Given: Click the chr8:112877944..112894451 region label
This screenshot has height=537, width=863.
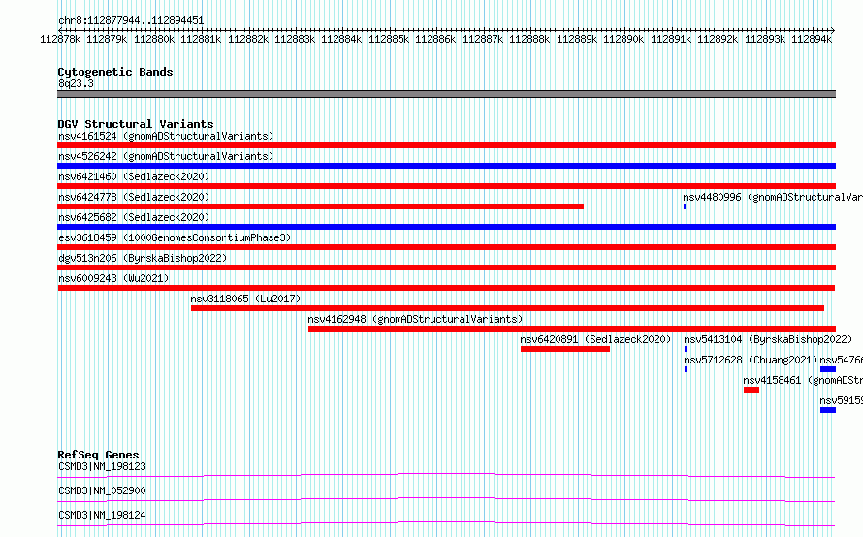Looking at the screenshot, I should point(131,20).
